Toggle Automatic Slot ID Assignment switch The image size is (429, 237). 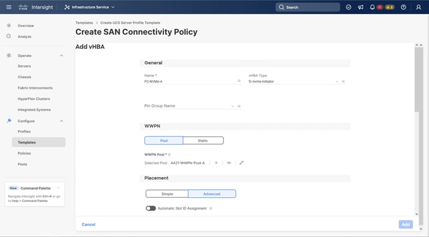pyautogui.click(x=151, y=208)
